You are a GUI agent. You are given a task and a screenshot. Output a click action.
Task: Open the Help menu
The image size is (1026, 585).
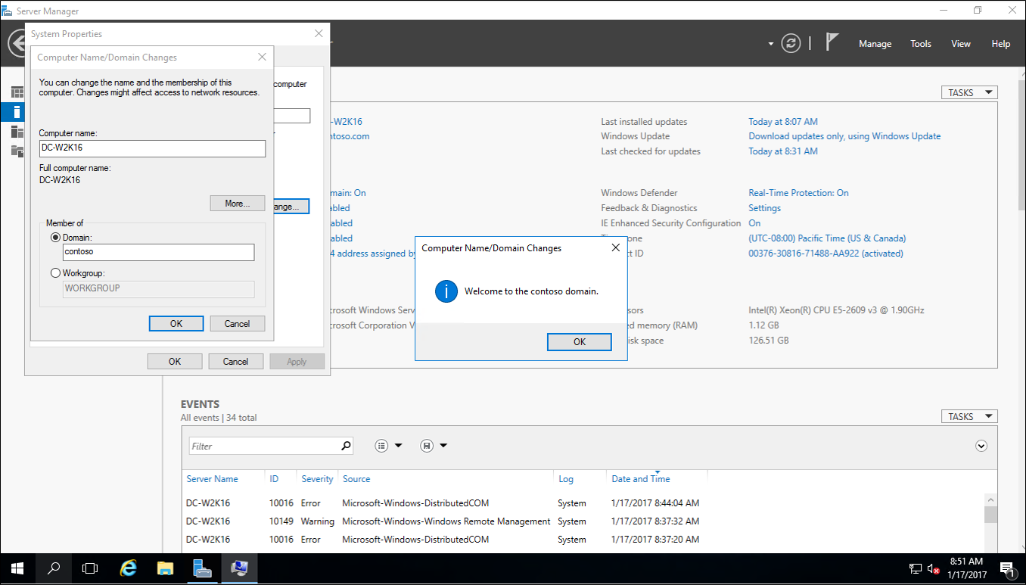click(x=1001, y=44)
